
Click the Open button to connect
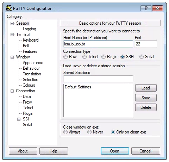pyautogui.click(x=115, y=151)
